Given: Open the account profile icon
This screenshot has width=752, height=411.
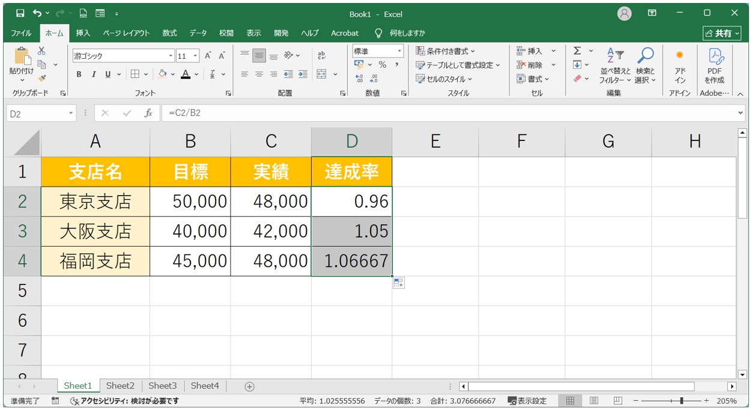Looking at the screenshot, I should point(625,14).
